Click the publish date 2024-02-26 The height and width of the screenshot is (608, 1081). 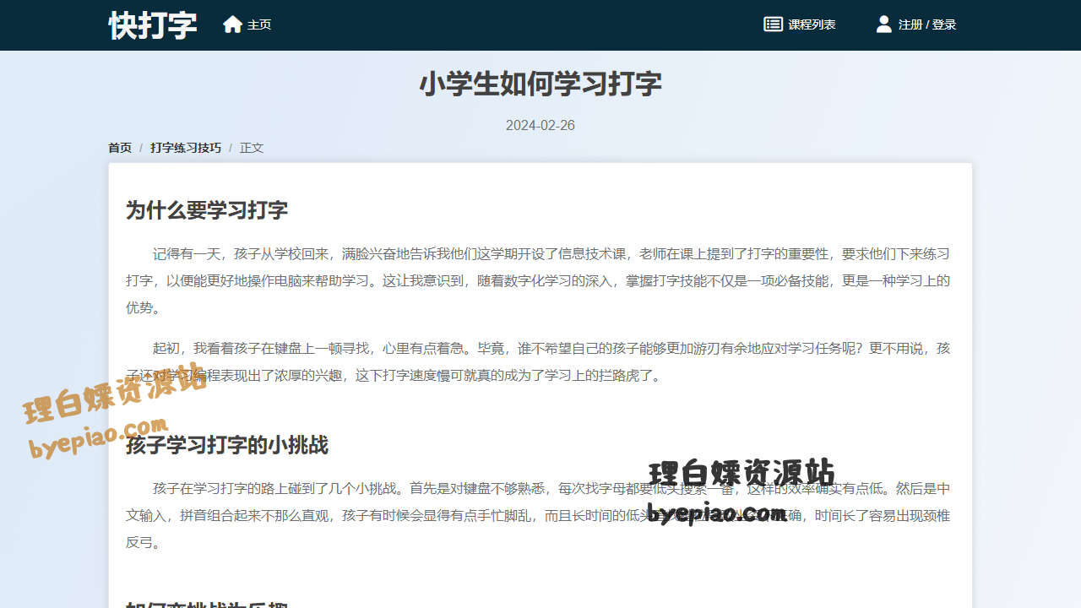pyautogui.click(x=540, y=125)
